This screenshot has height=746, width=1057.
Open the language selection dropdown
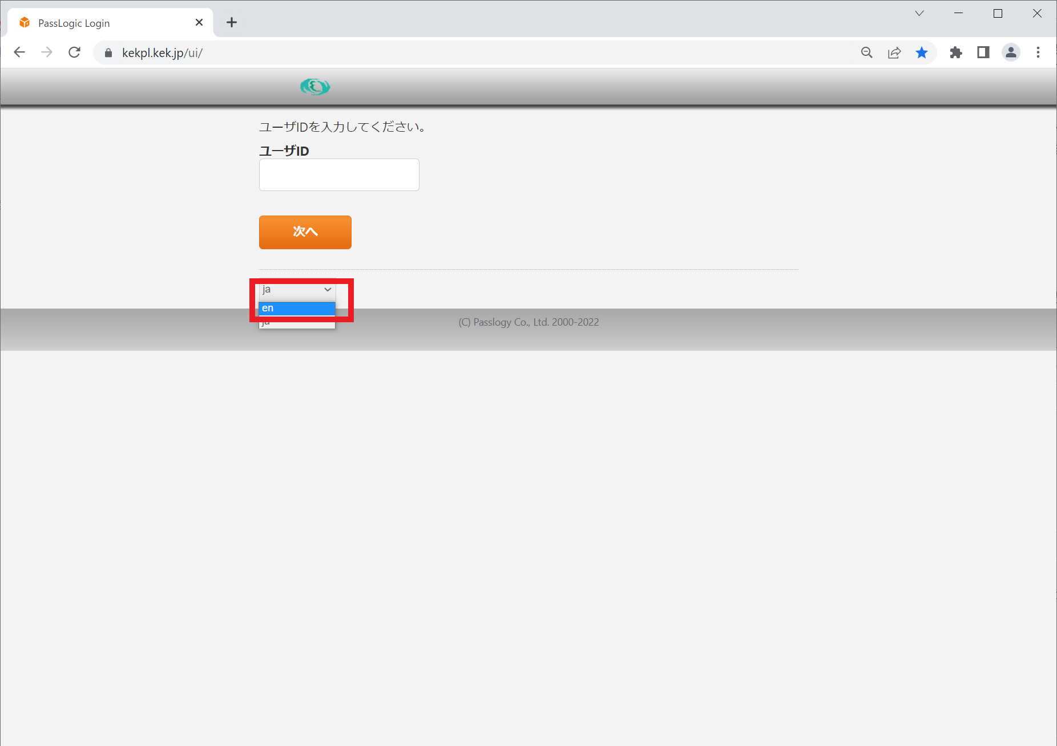coord(296,290)
